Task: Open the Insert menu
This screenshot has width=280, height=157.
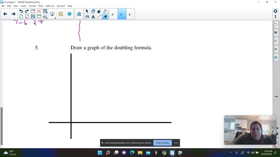Action: (23, 6)
